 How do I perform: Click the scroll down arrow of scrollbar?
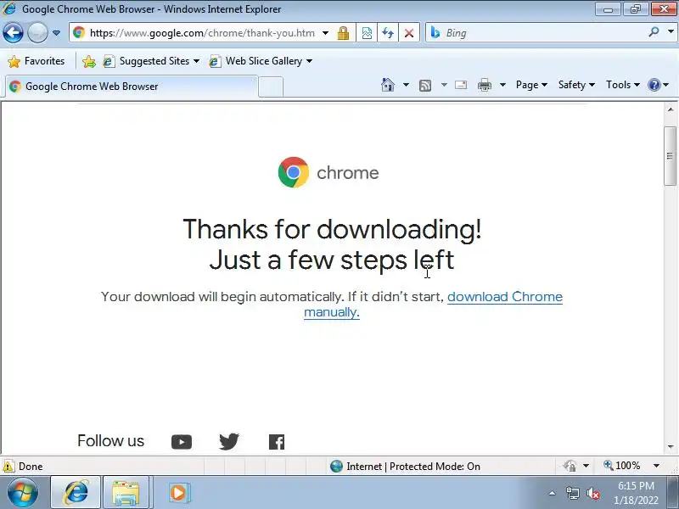click(x=671, y=447)
